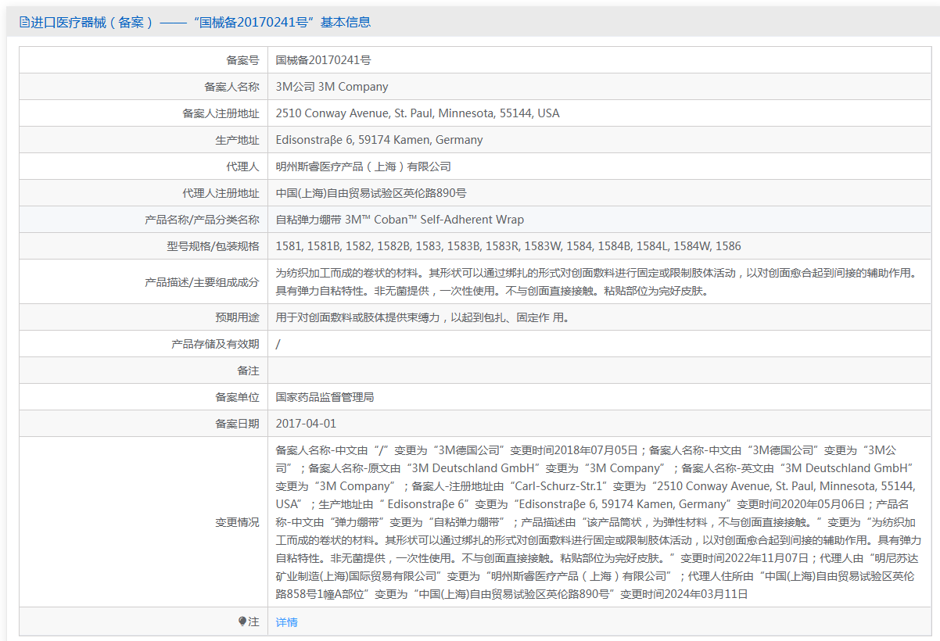Select the text 3M公司 3M Company
Viewport: 940px width, 641px height.
point(332,86)
